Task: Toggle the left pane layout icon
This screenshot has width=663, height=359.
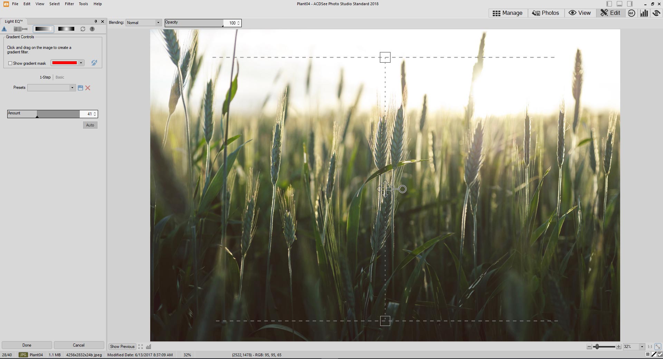Action: pos(609,4)
